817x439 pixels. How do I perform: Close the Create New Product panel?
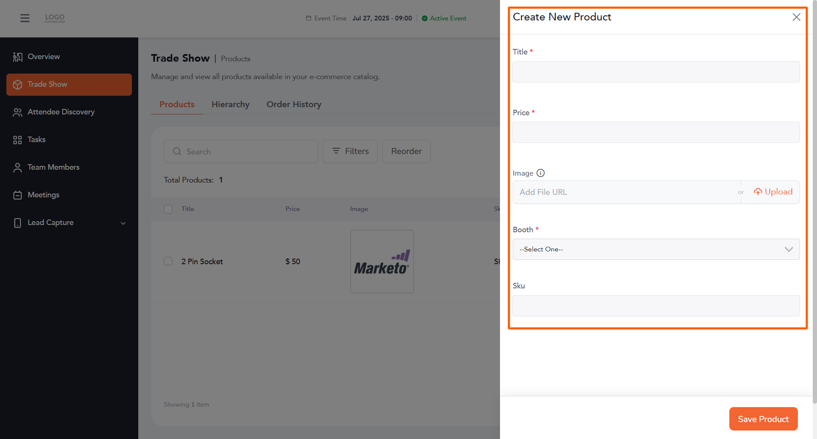(797, 17)
